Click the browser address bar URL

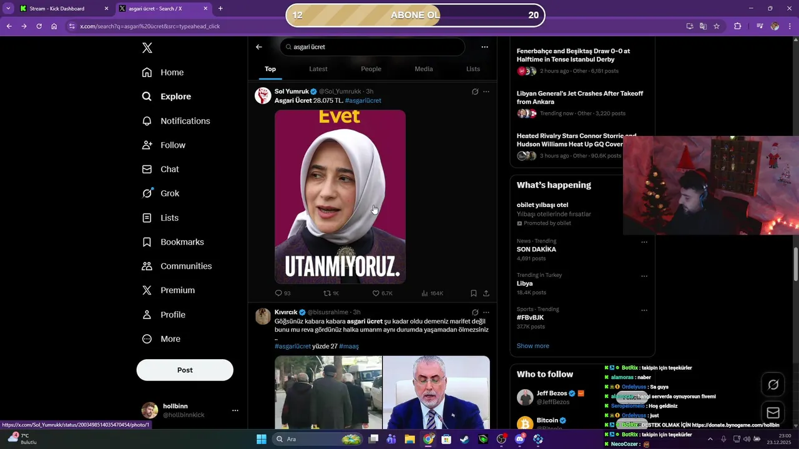click(150, 26)
